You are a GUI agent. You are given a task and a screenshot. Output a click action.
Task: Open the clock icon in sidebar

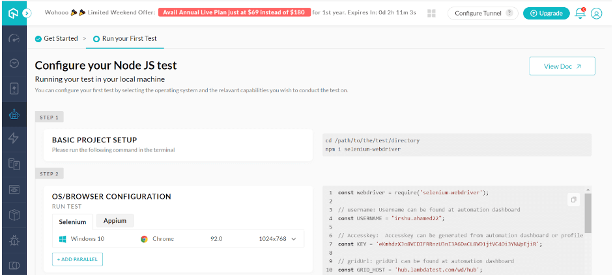14,63
